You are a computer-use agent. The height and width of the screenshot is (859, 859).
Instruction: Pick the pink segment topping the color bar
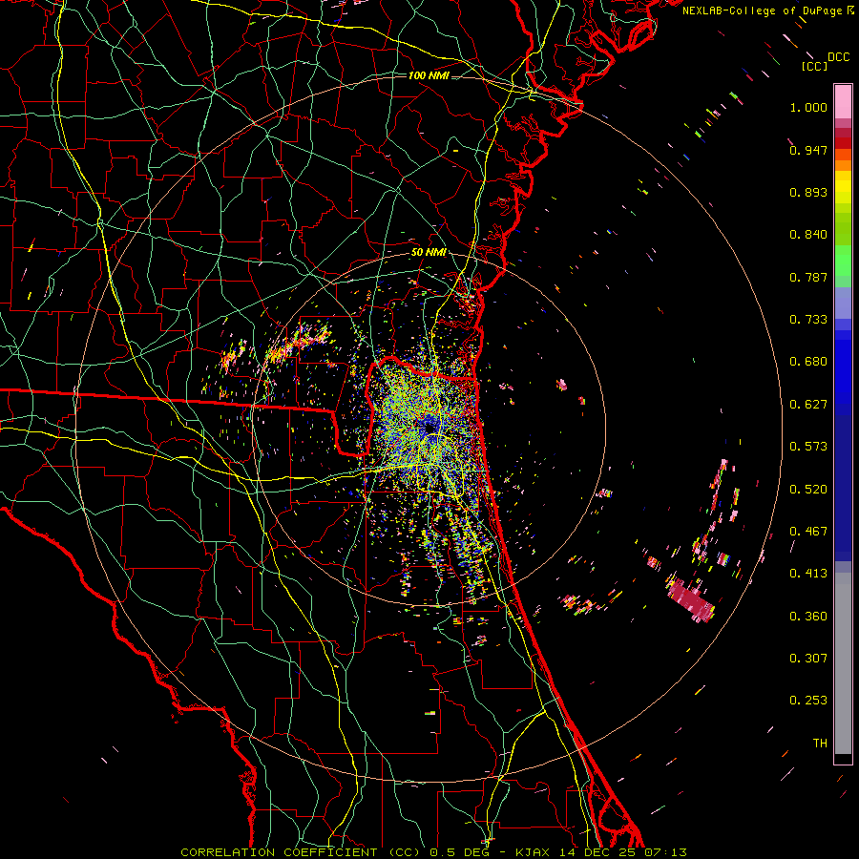click(843, 101)
